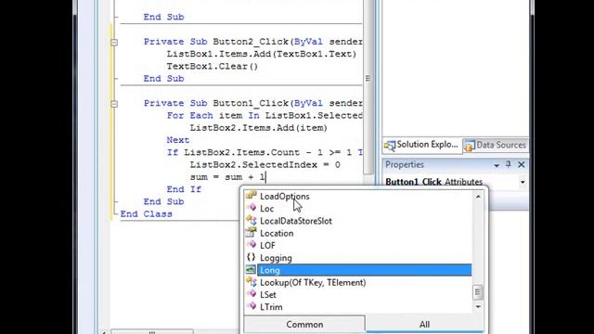Toggle auto-hide pin on Properties panel
Viewport: 594px width, 334px height.
click(x=509, y=164)
